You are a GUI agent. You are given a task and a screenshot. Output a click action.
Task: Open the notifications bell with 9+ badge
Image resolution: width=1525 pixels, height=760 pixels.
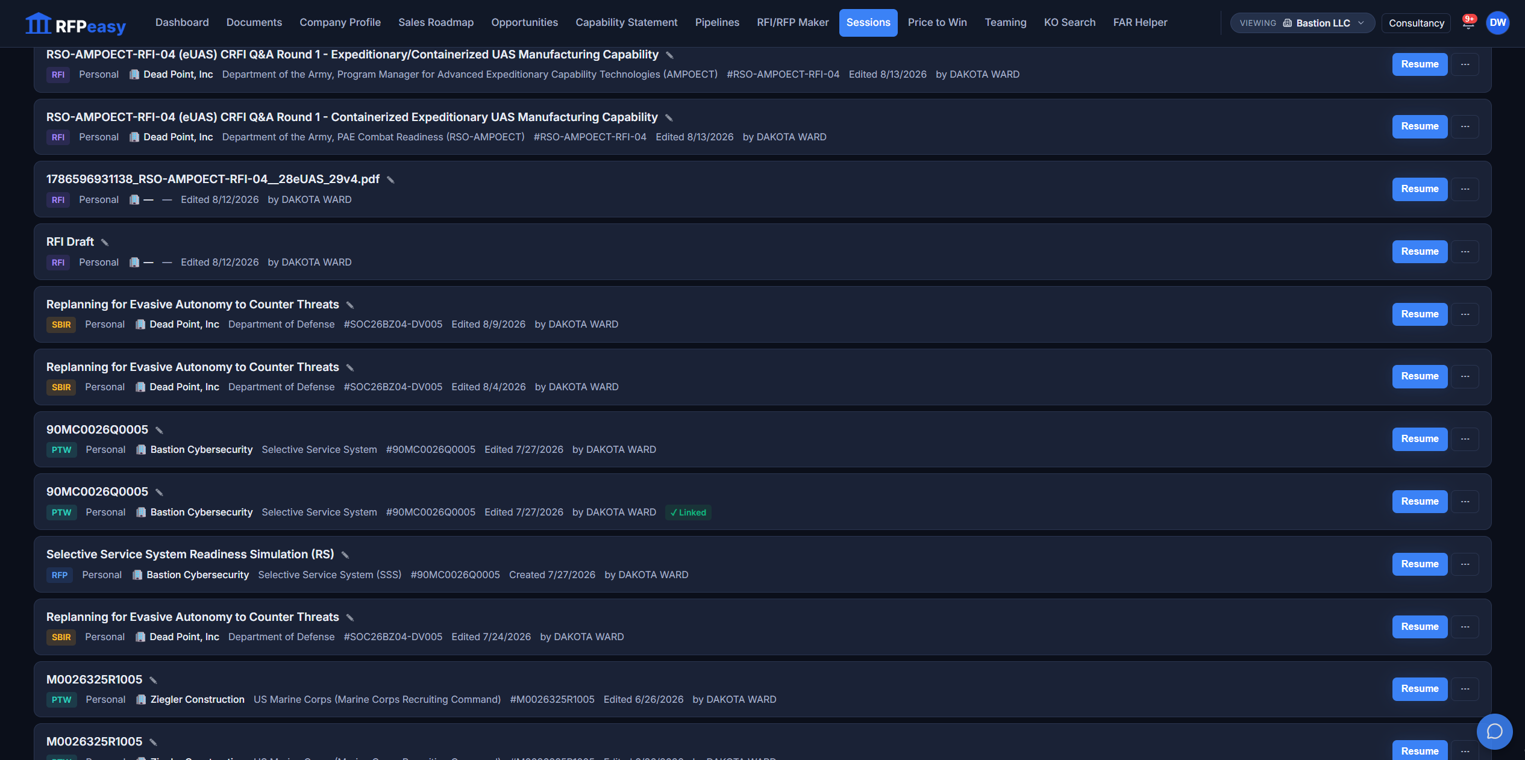(1468, 22)
